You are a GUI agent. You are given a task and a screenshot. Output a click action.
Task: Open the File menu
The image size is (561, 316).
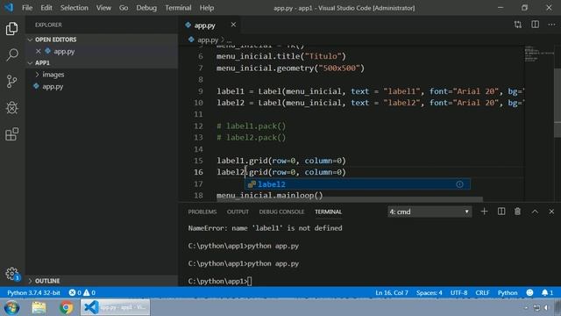pos(27,8)
